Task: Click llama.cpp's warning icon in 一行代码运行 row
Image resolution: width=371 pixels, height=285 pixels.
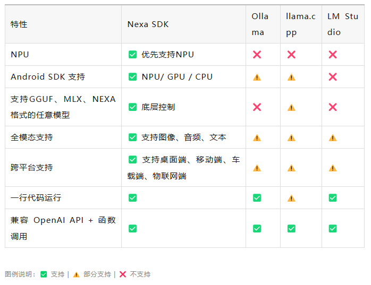Action: [291, 198]
